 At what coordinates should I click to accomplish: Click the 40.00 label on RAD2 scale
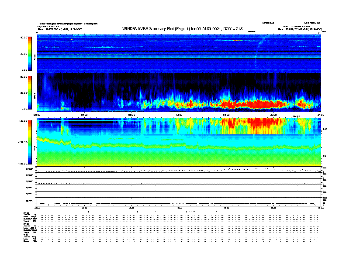tap(24, 38)
